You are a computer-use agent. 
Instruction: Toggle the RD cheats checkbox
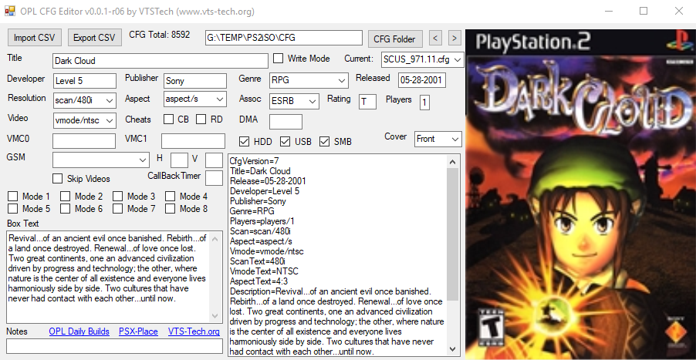pos(201,119)
